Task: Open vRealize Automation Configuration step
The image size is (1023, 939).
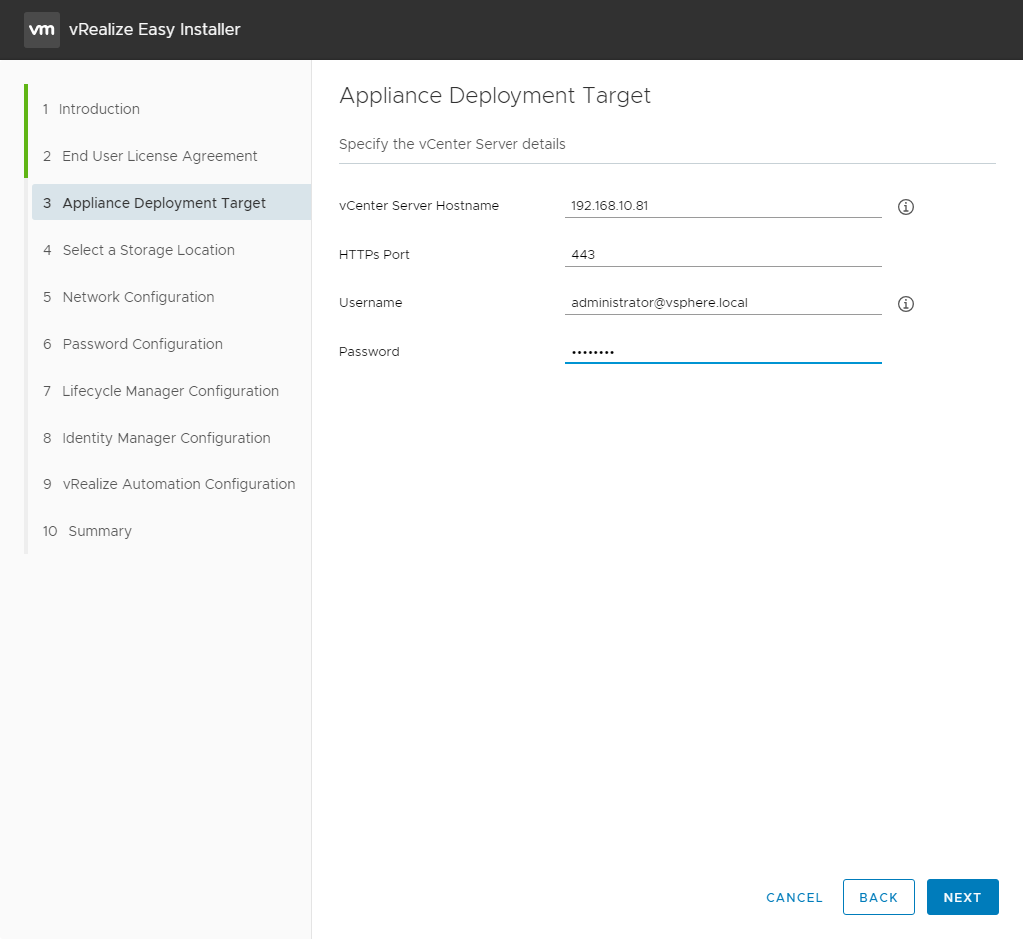Action: pyautogui.click(x=171, y=484)
